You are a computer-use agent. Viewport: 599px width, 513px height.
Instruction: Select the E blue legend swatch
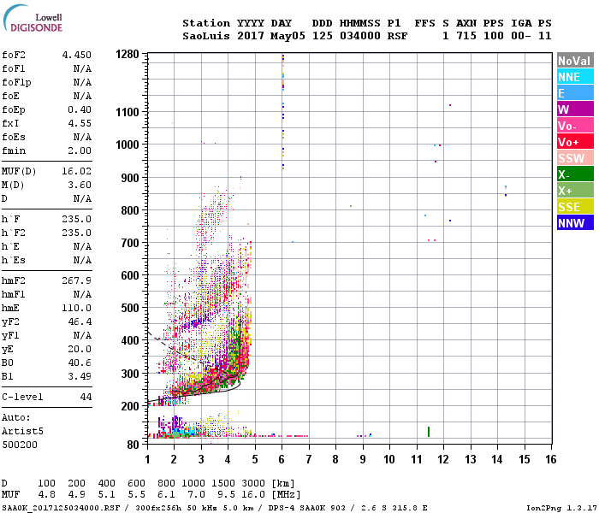coord(575,93)
